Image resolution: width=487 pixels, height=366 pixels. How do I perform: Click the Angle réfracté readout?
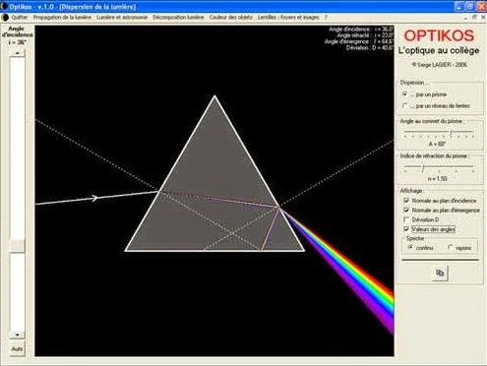coord(365,35)
